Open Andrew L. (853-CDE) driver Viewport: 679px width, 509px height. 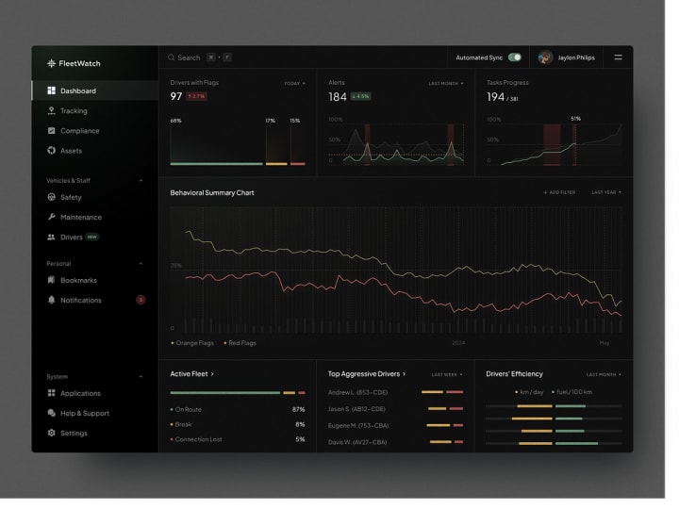tap(358, 393)
